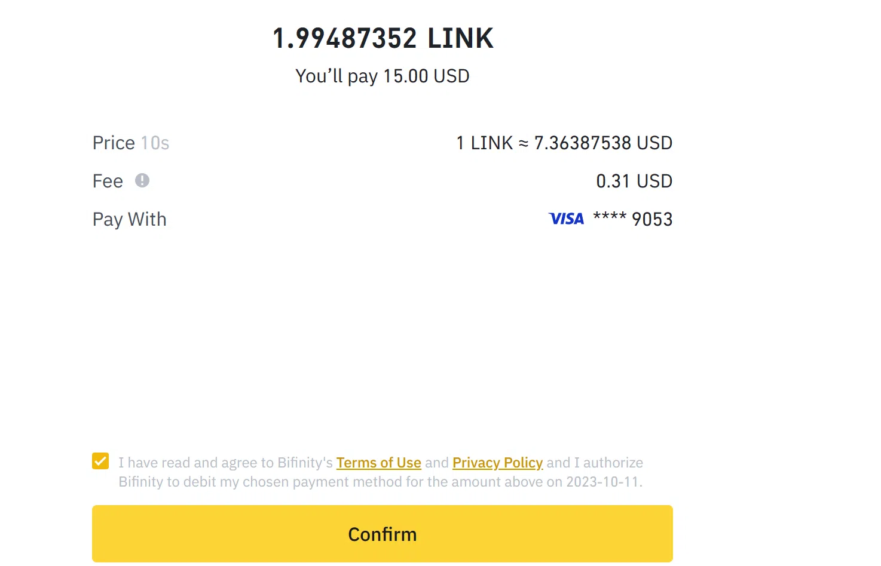Click the 10s price countdown timer
The image size is (881, 566).
point(155,143)
